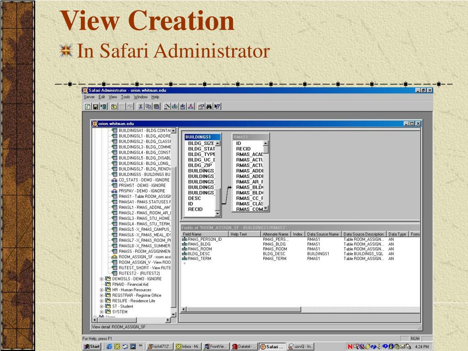Click the Save floppy disk icon
The width and height of the screenshot is (468, 351).
(96, 106)
